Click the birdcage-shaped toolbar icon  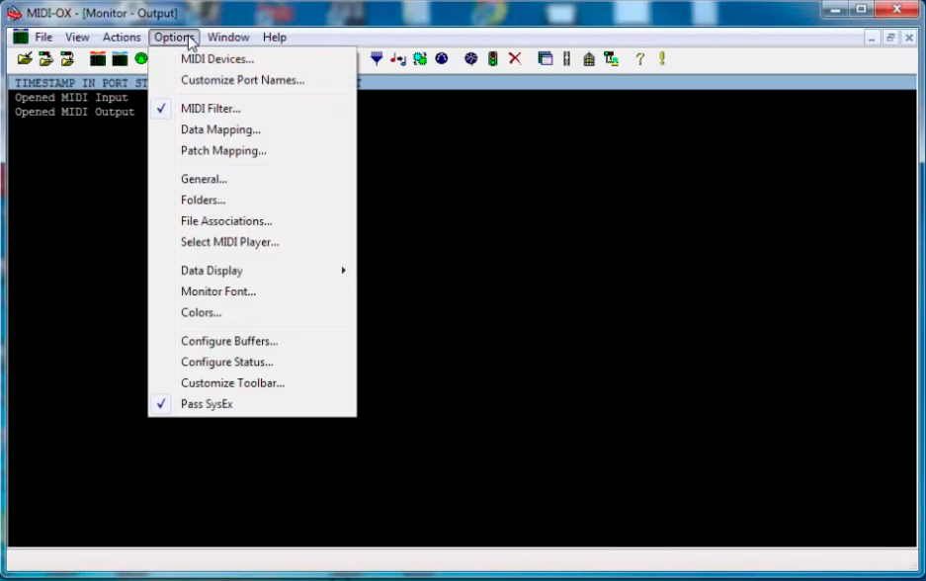coord(589,58)
